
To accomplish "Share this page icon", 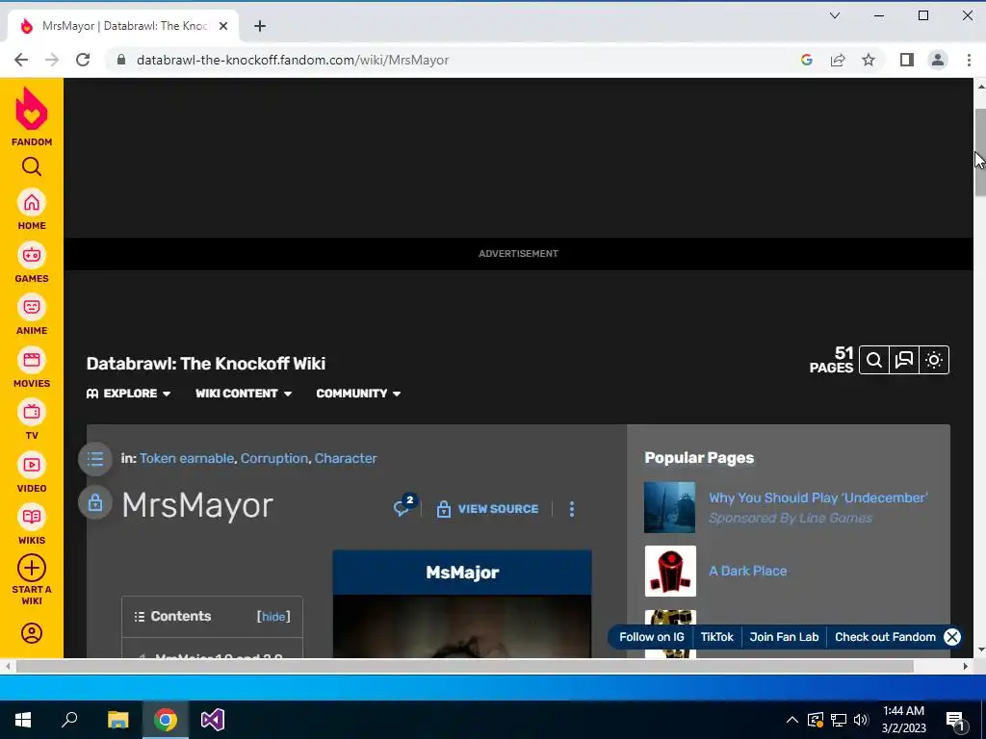I will coord(838,60).
